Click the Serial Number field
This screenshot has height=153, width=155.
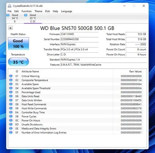[79, 39]
